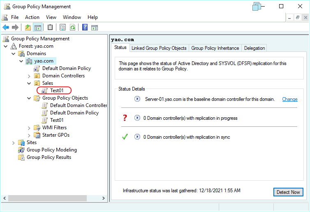Open the Delegation tab

click(254, 48)
